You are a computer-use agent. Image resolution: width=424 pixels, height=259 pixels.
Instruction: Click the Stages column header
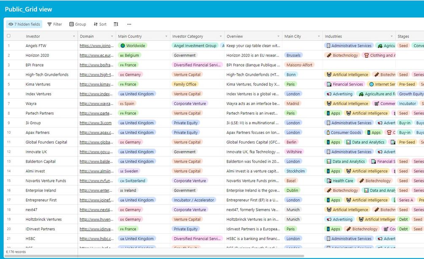409,36
